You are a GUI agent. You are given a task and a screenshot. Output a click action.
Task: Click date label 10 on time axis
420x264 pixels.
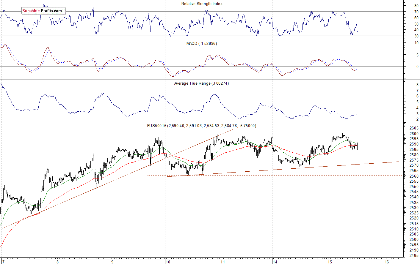click(168, 262)
